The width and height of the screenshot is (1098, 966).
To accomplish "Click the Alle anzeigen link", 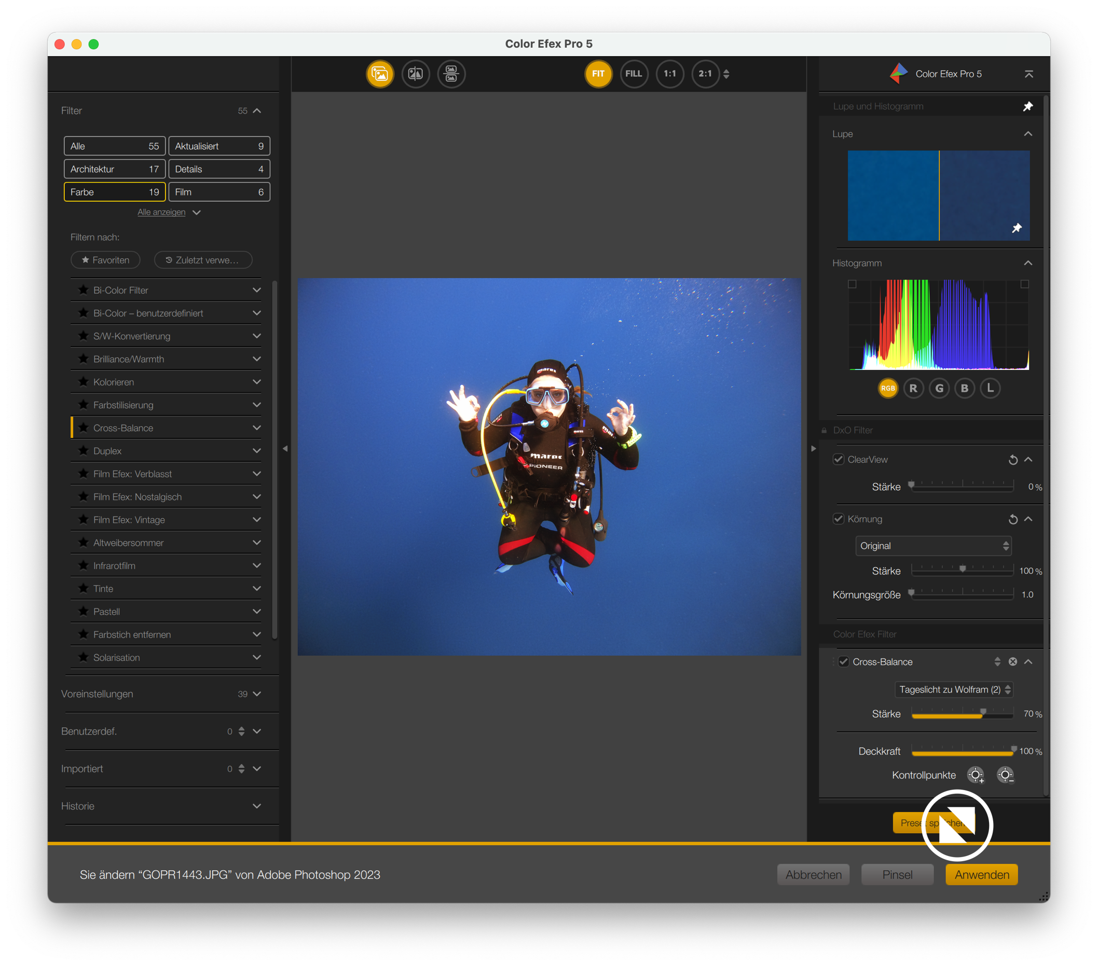I will (161, 212).
